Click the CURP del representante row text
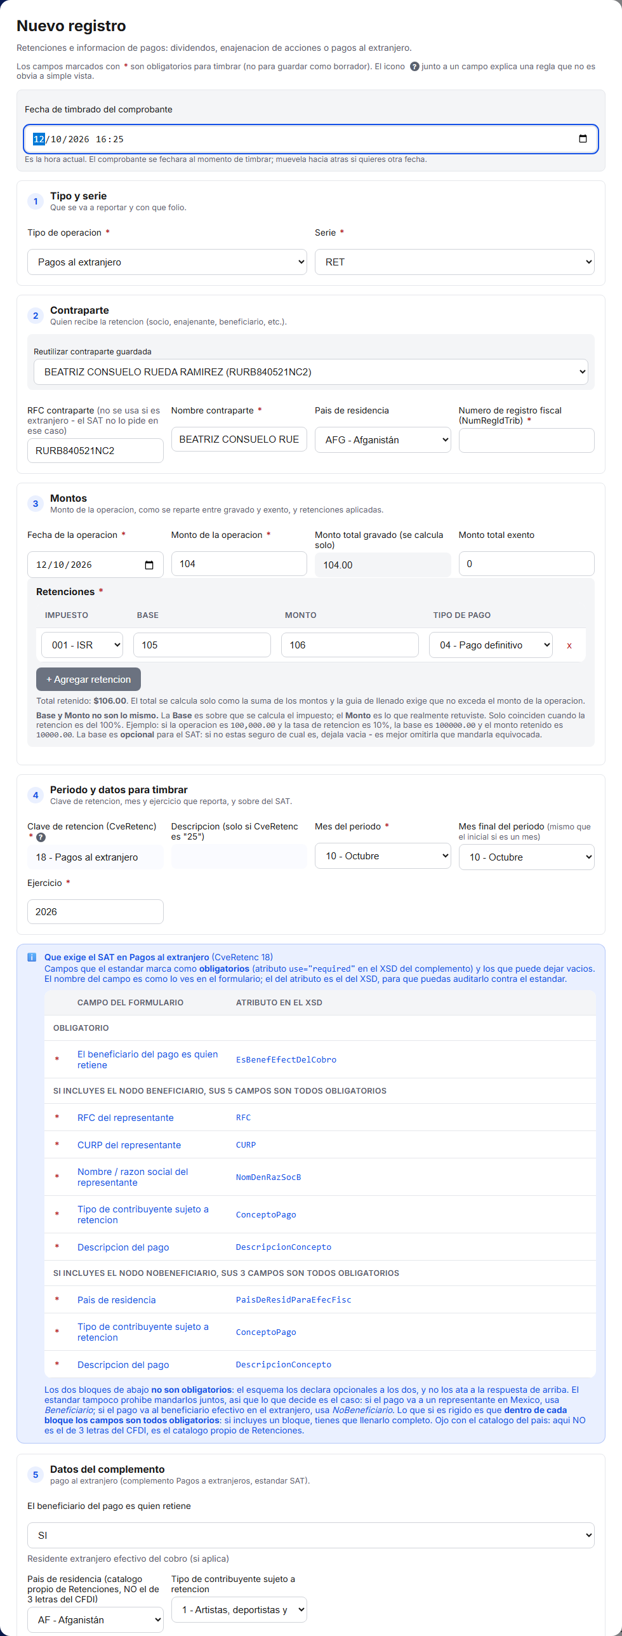Screen dimensions: 622x1636 point(129,1144)
